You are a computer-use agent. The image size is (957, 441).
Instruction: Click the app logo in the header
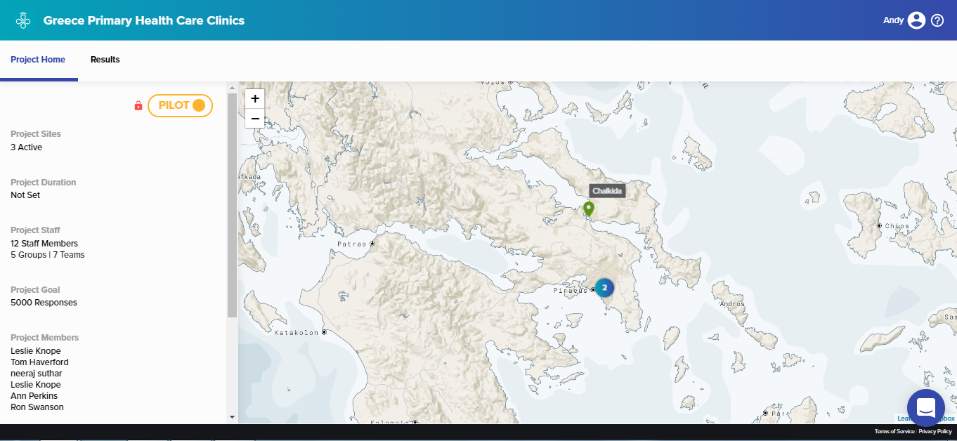[x=23, y=20]
